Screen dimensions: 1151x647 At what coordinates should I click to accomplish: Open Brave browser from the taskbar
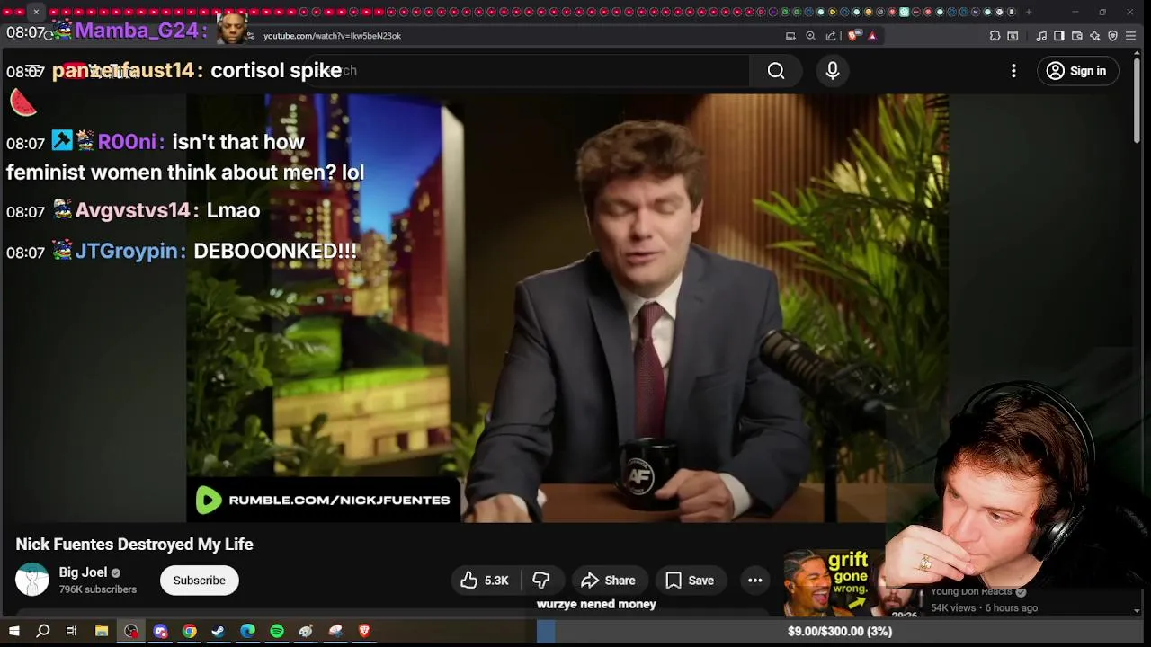coord(364,632)
